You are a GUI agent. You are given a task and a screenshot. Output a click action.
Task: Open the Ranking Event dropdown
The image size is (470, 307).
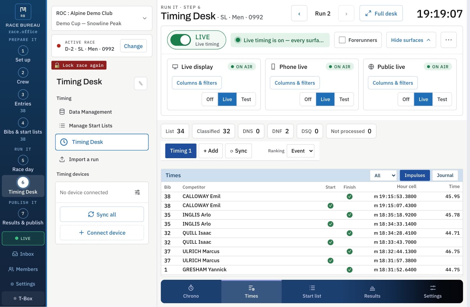click(x=301, y=151)
